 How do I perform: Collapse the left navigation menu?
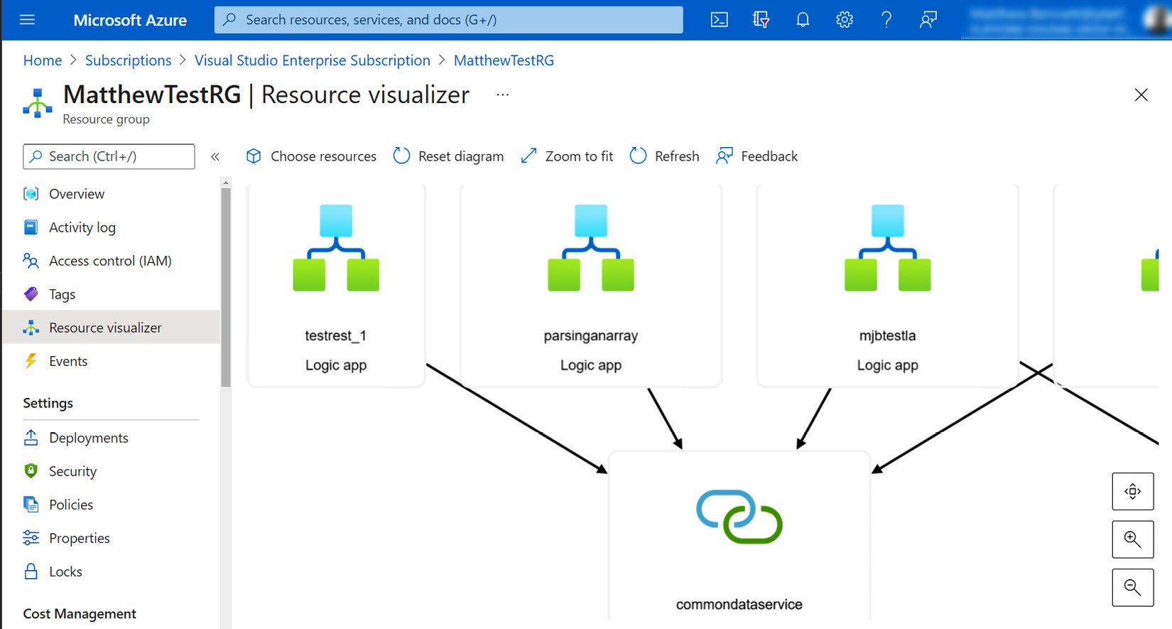pyautogui.click(x=215, y=156)
